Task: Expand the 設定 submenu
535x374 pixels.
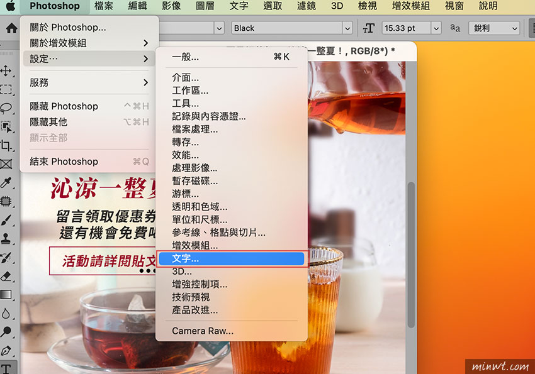Action: [x=89, y=58]
